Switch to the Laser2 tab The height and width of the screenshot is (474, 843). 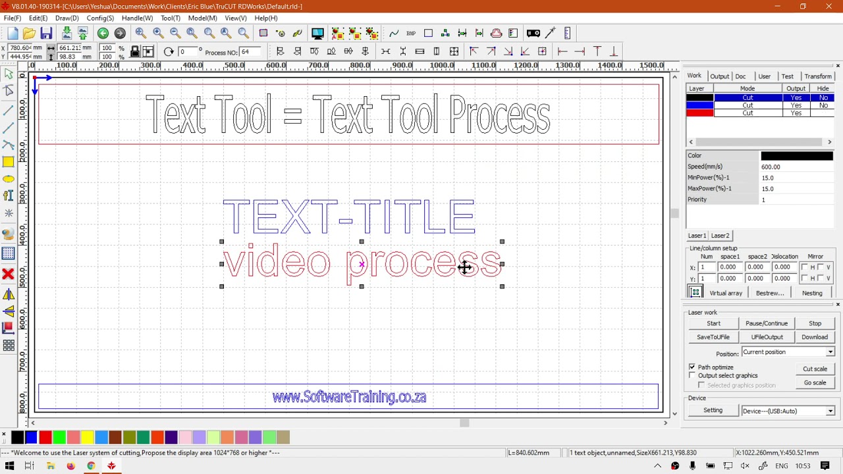[x=720, y=236]
